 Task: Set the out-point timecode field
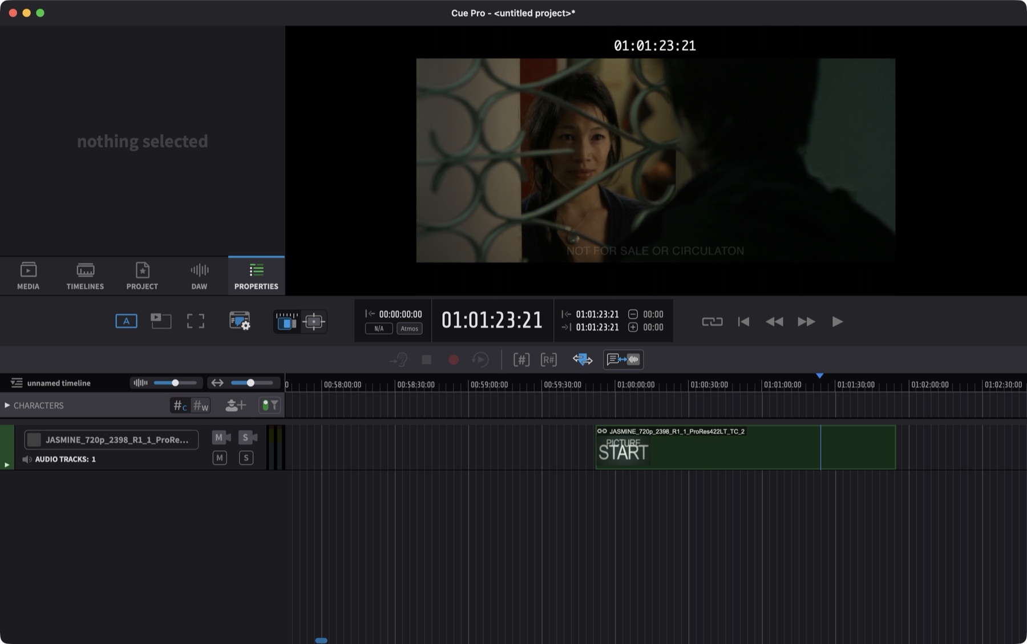tap(597, 327)
